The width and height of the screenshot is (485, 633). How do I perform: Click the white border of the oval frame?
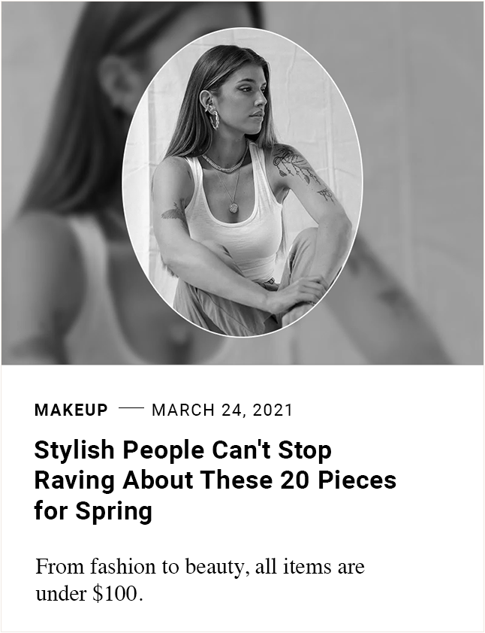point(242,28)
